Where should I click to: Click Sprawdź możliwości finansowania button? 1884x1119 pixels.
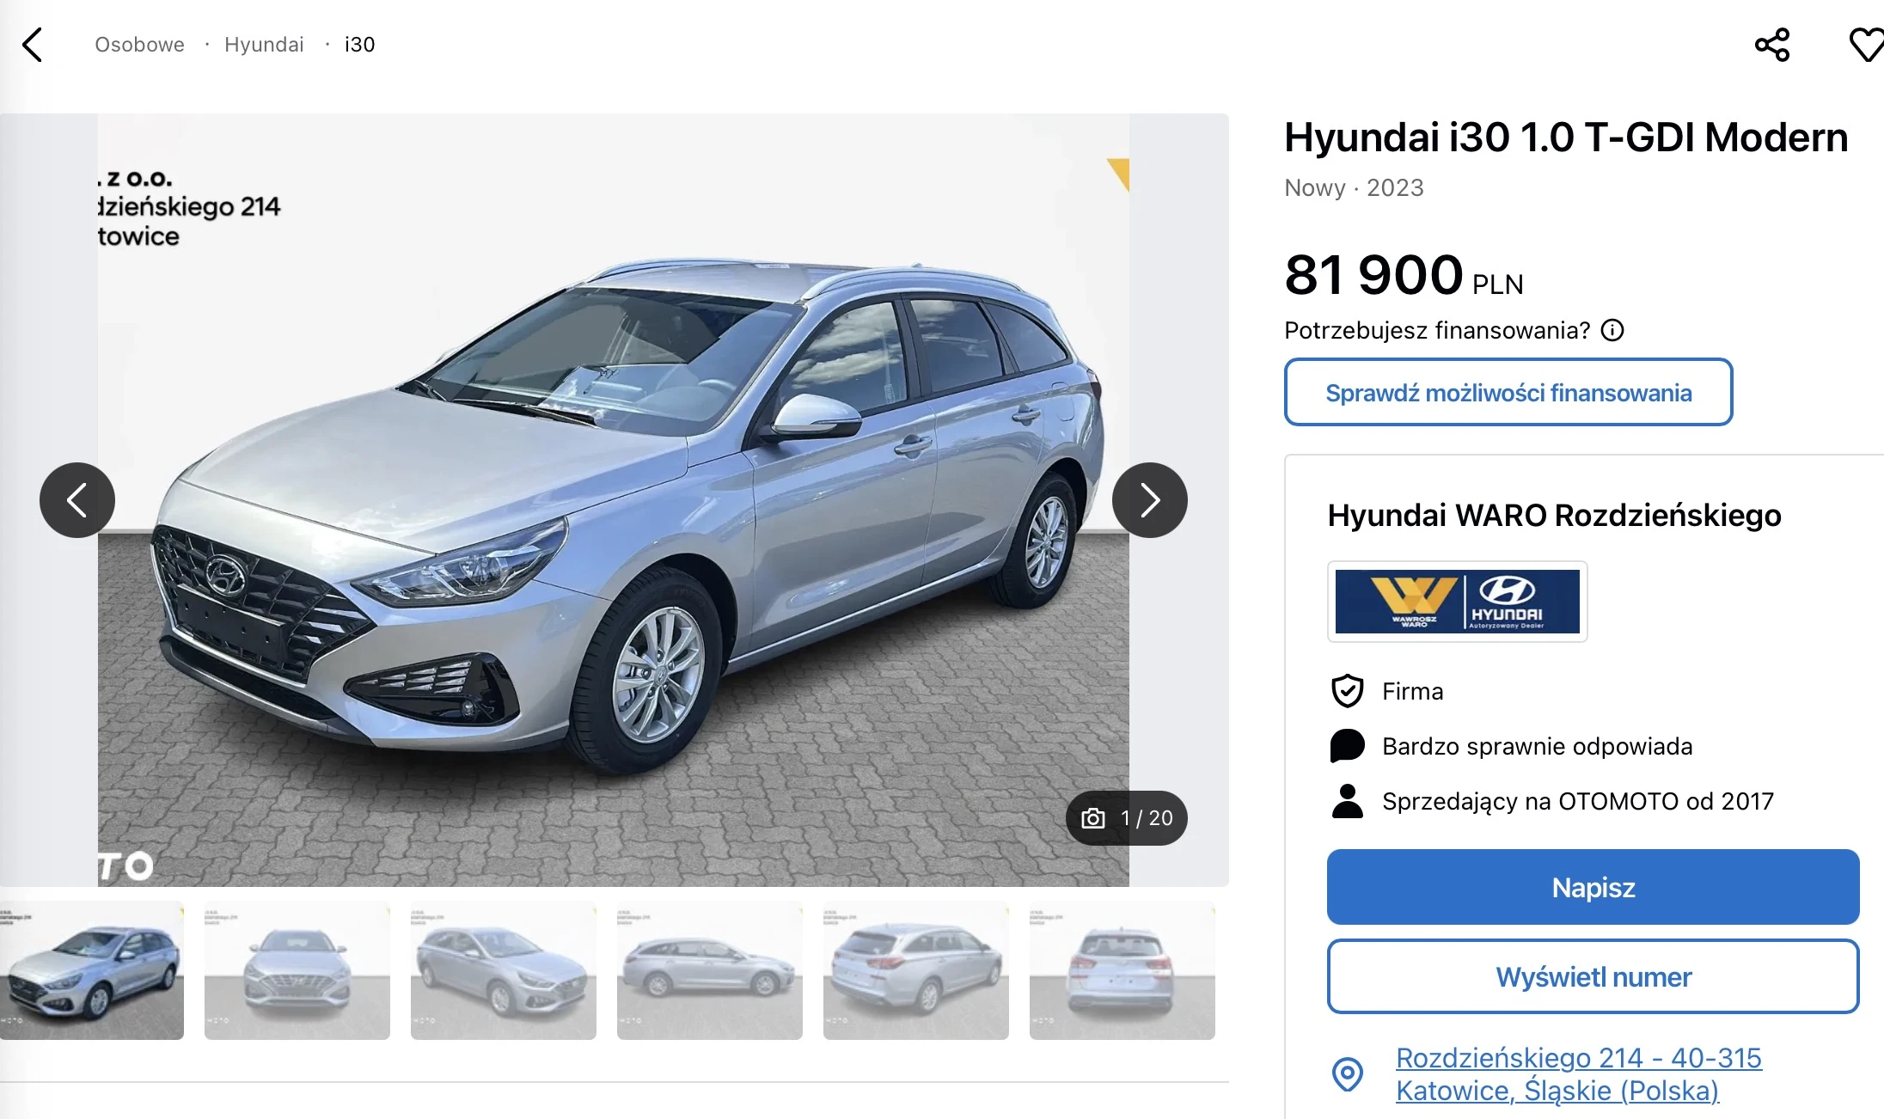coord(1508,392)
